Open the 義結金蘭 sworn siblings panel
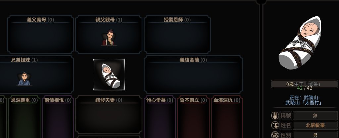 [193, 75]
